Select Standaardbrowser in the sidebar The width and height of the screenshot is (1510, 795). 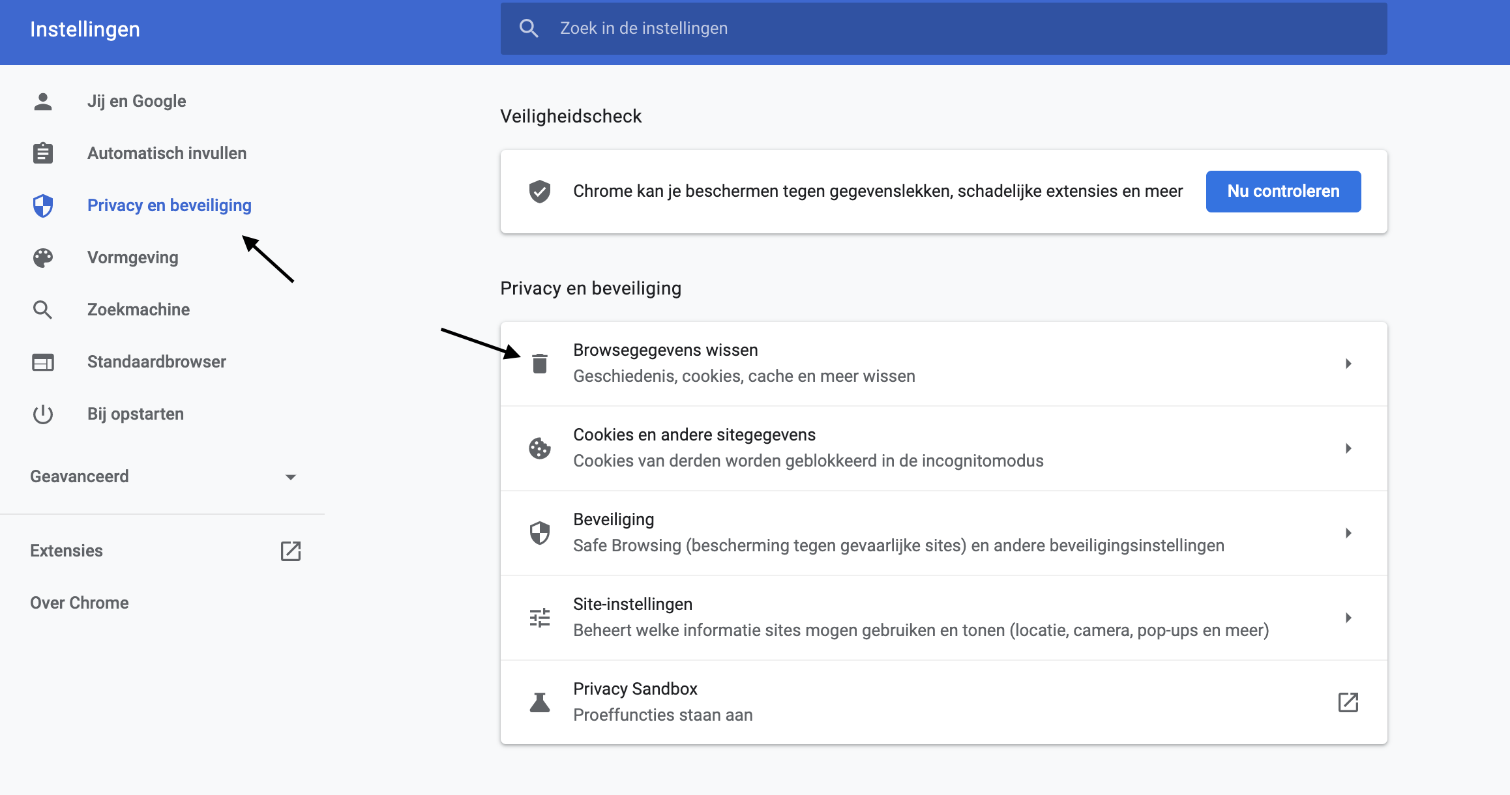(x=156, y=362)
